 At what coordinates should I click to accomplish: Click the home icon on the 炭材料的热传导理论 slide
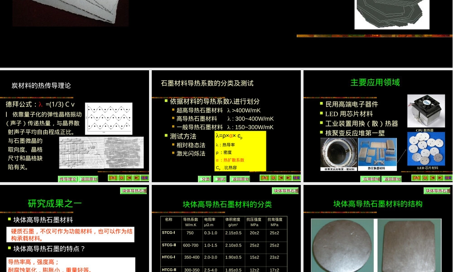tap(113, 178)
